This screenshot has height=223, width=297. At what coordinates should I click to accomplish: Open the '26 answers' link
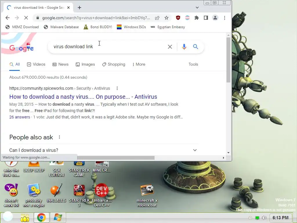coord(20,117)
